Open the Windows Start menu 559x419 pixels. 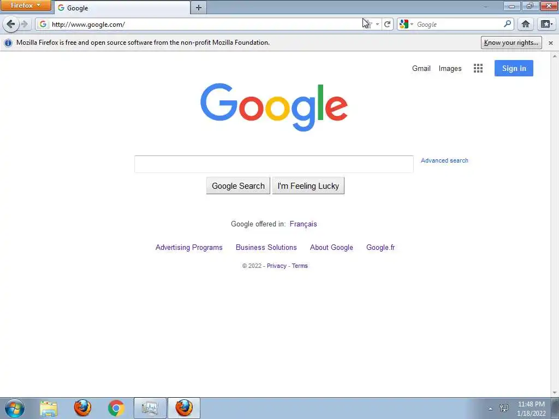coord(14,408)
